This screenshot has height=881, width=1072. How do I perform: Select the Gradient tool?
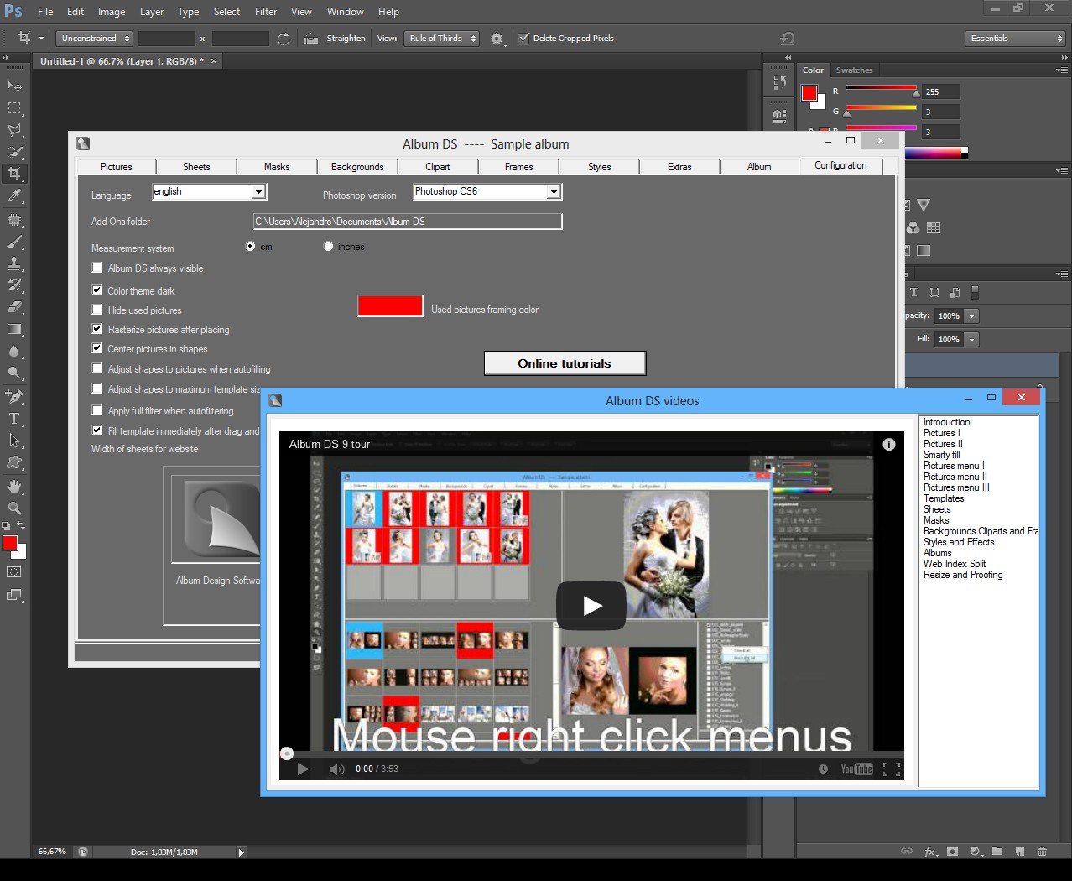[14, 329]
